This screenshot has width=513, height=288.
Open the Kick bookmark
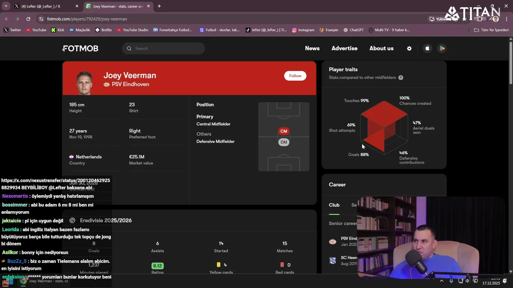pos(58,30)
